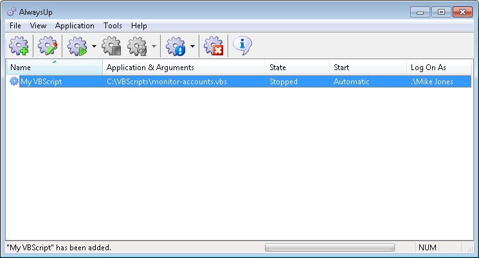Expand the report gear dropdown arrow
Image resolution: width=479 pixels, height=258 pixels.
[x=192, y=46]
